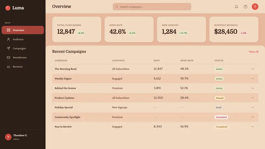Open more options for Holiday Special
The image size is (265, 149).
coord(252,107)
